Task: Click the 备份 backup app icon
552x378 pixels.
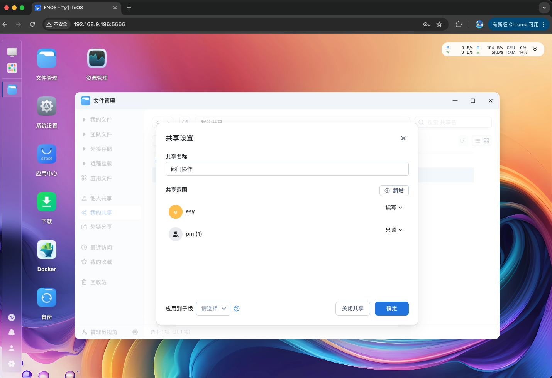Action: tap(47, 298)
